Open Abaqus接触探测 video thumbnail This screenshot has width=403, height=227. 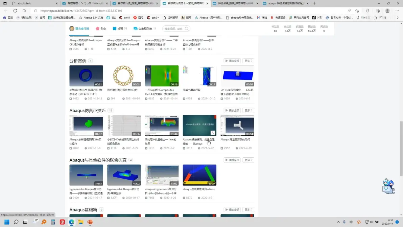(199, 126)
